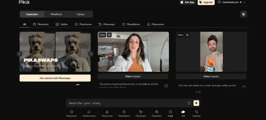The width and height of the screenshot is (266, 120).
Task: Go to next carousel slide arrow
Action: click(91, 54)
